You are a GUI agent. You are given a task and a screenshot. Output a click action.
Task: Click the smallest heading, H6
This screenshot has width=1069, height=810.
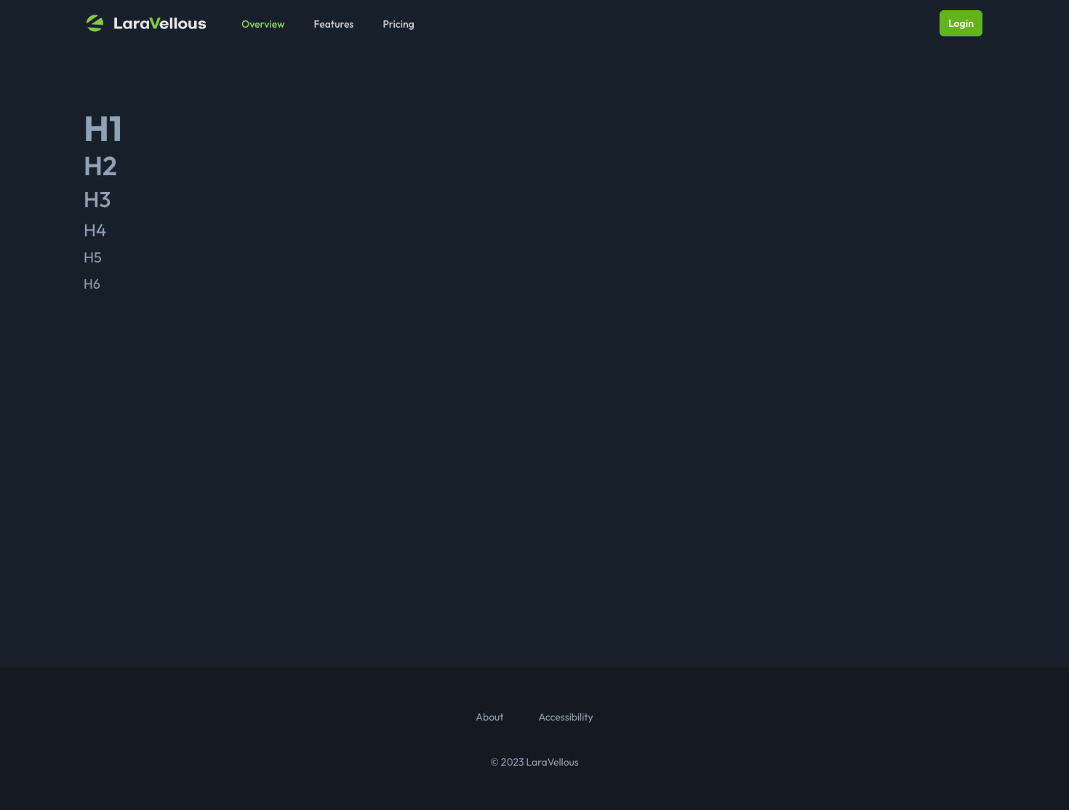(x=92, y=284)
